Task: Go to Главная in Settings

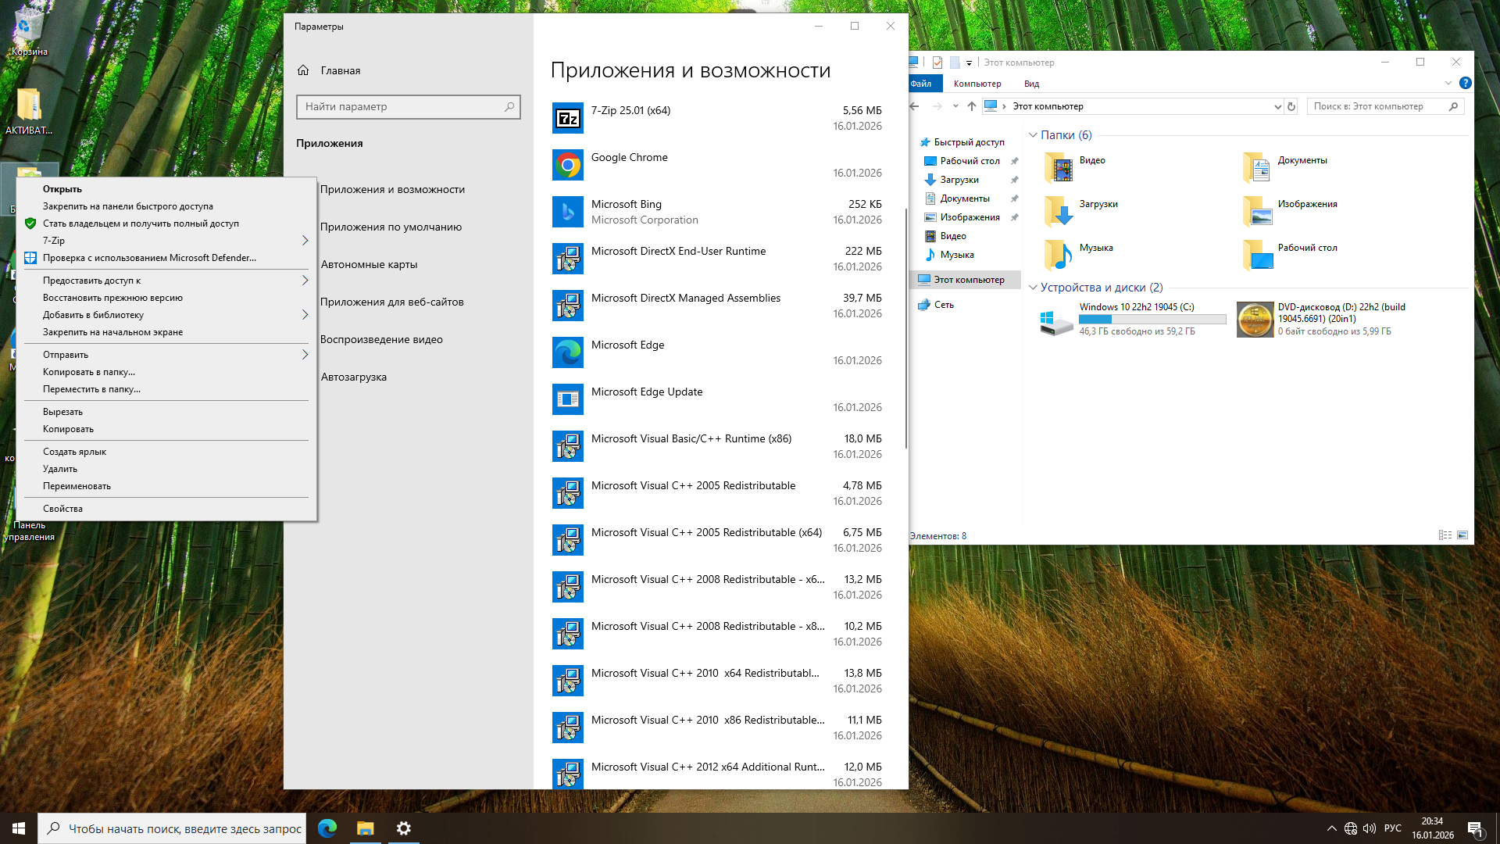Action: click(x=340, y=70)
